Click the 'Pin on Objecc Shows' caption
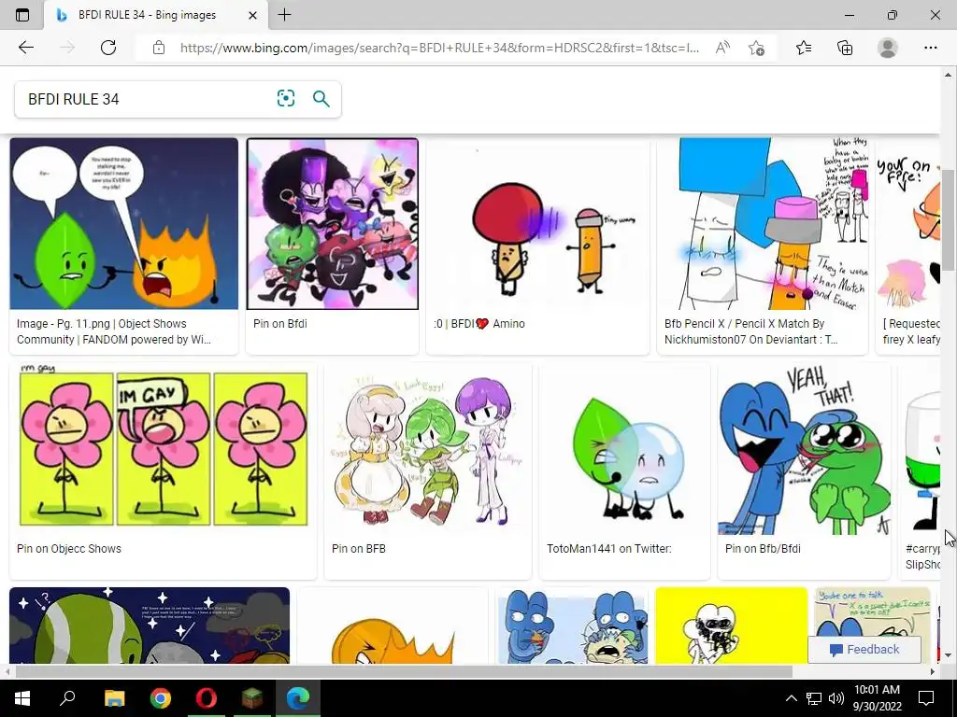957x717 pixels. 69,549
